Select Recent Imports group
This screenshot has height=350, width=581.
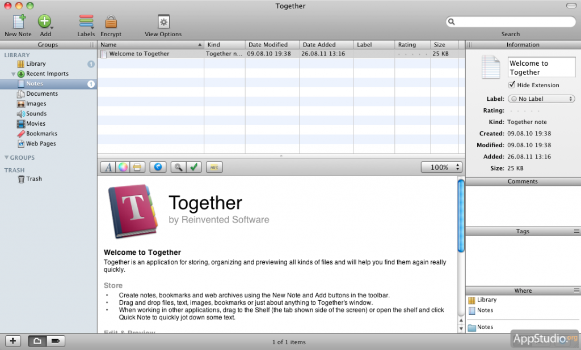click(49, 74)
